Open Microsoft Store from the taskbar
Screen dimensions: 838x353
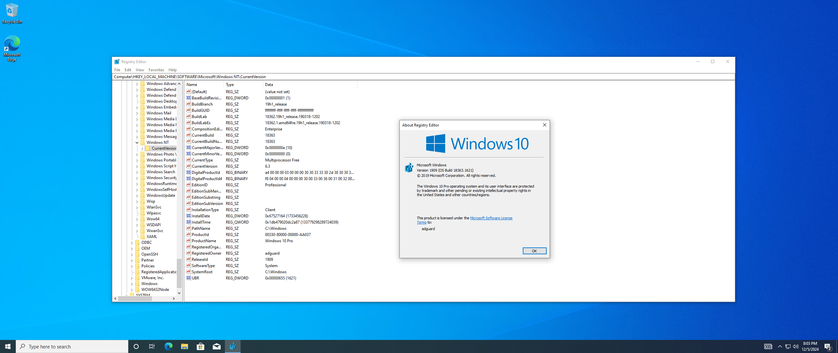pos(200,346)
